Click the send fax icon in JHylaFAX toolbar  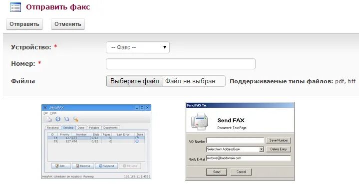click(x=49, y=119)
